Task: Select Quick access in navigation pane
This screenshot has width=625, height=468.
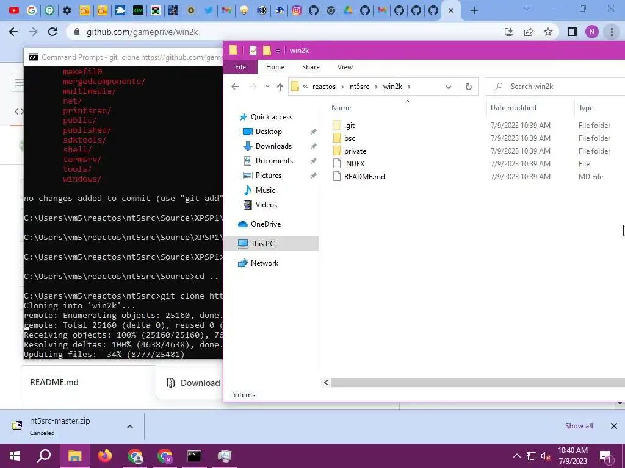Action: [x=271, y=116]
